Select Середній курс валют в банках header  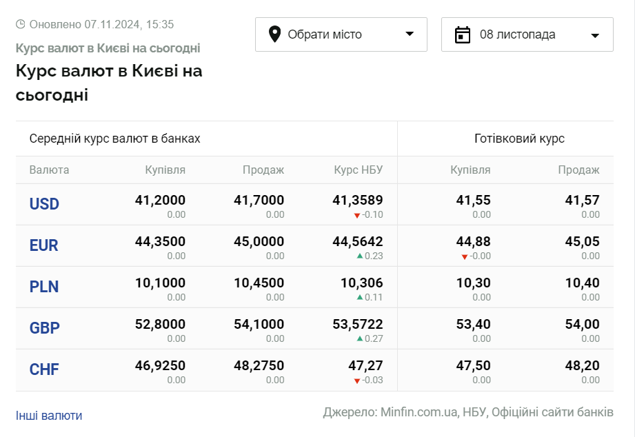click(114, 139)
